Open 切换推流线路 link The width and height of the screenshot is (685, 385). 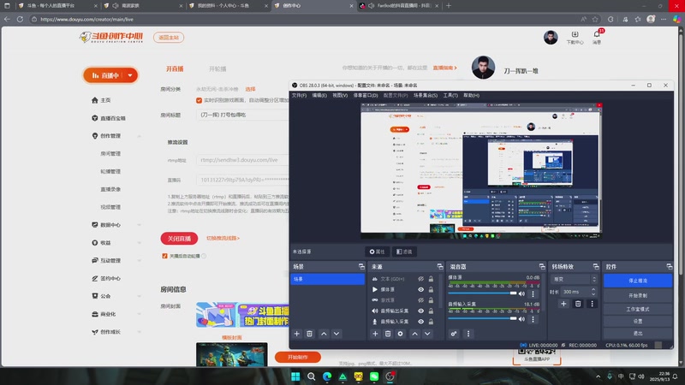pyautogui.click(x=223, y=239)
